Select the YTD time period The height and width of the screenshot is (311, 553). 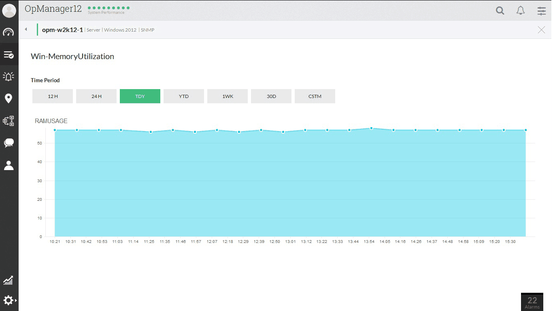coord(184,96)
